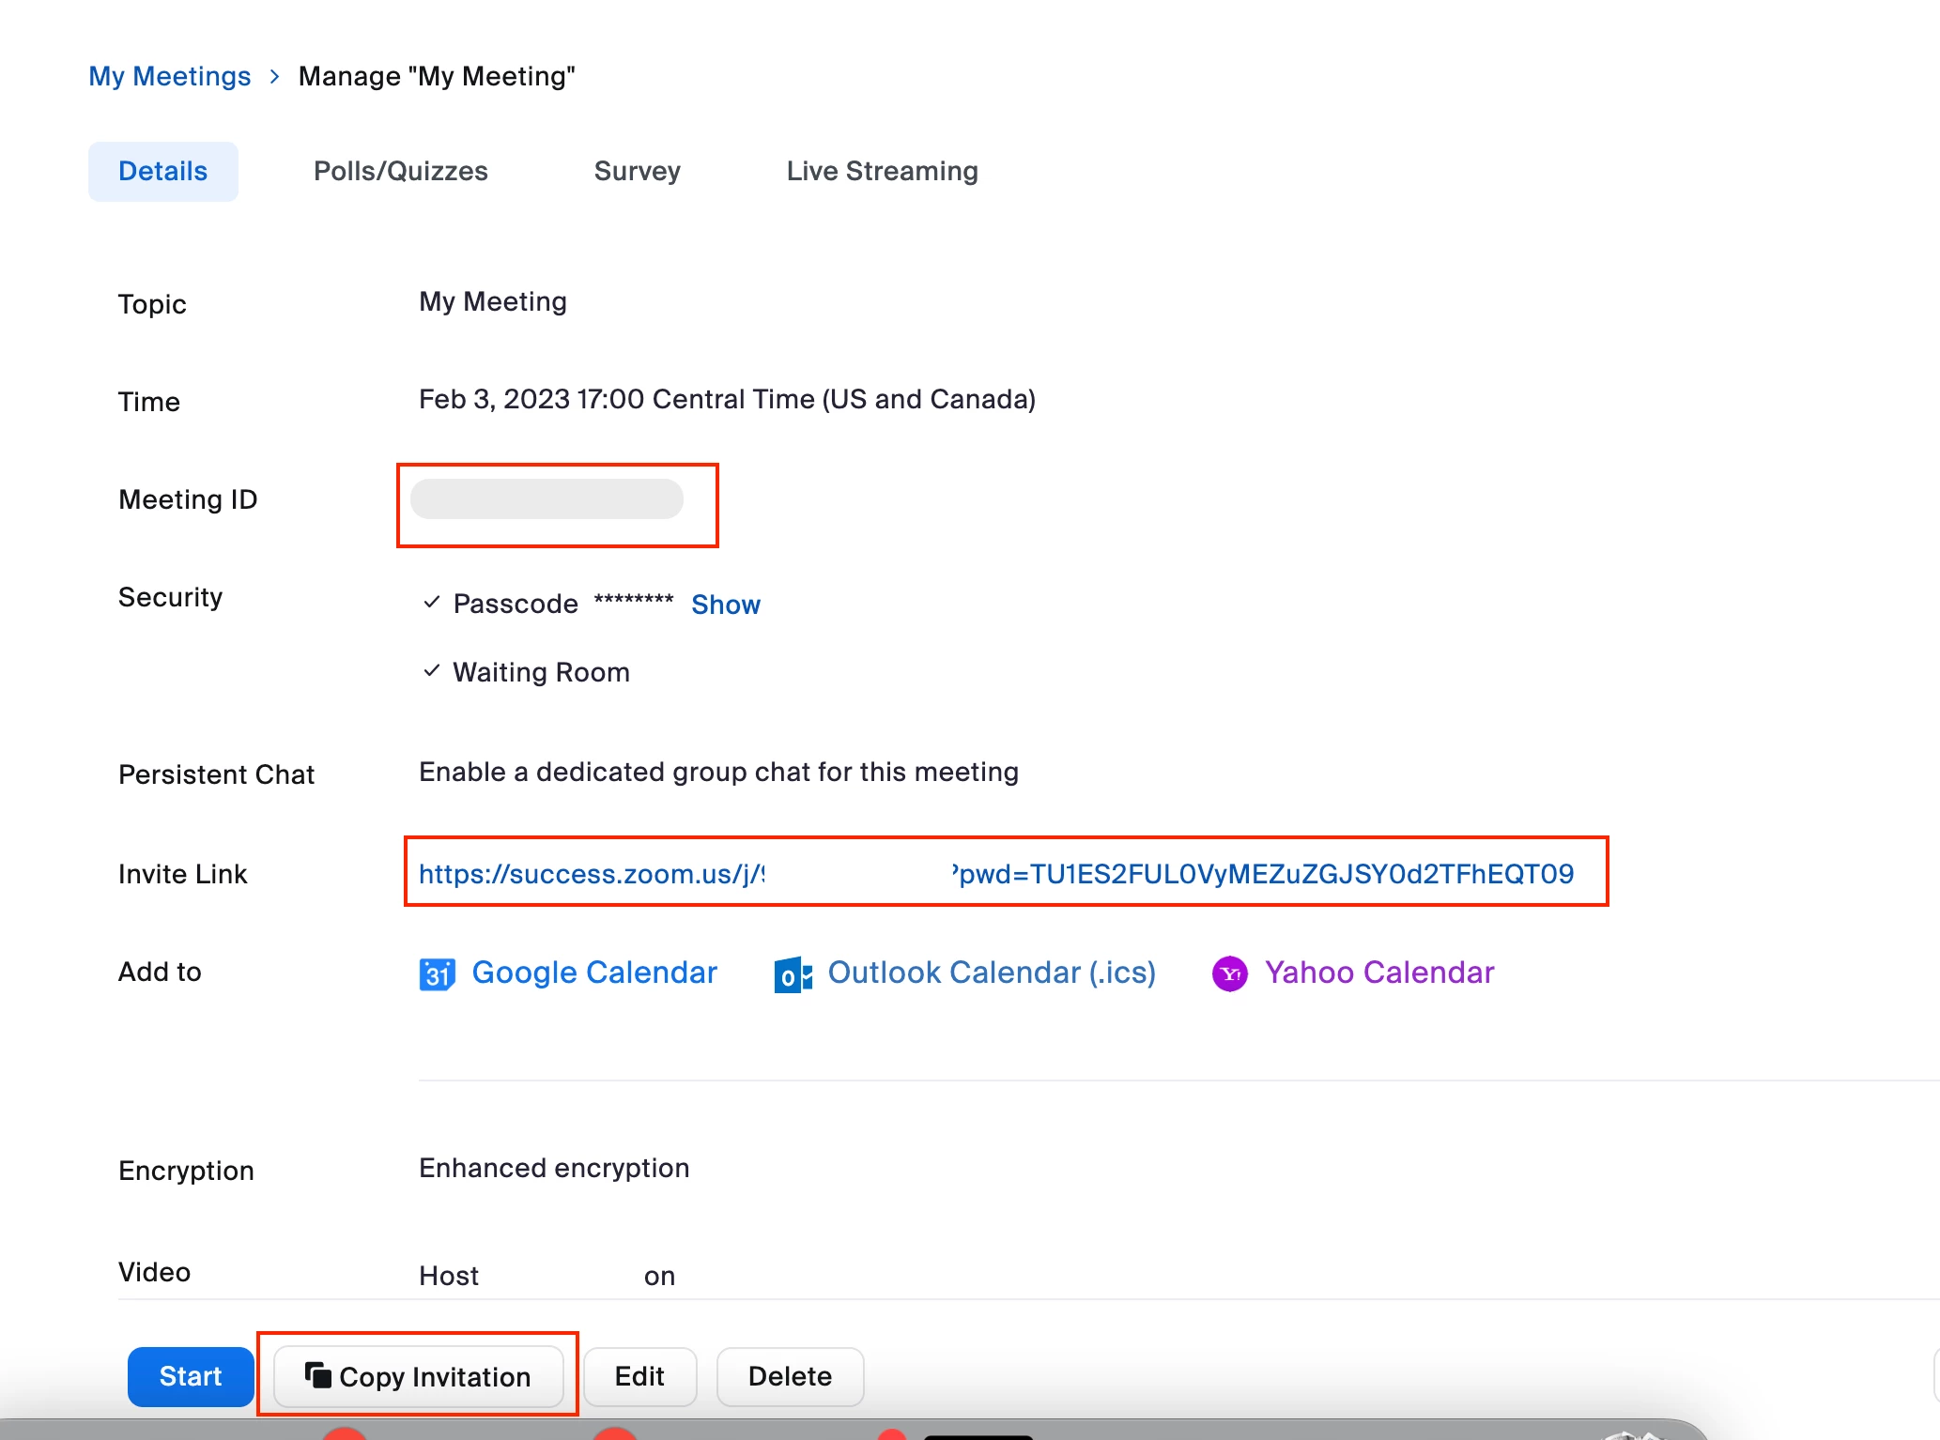This screenshot has height=1440, width=1940.
Task: Click the Passcode checkmark icon
Action: 431,603
